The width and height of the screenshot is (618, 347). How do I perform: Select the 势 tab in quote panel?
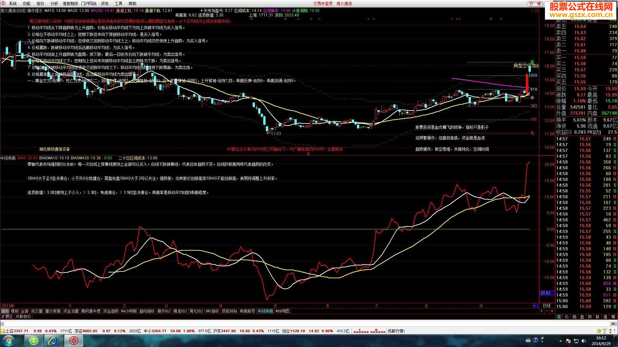click(590, 317)
